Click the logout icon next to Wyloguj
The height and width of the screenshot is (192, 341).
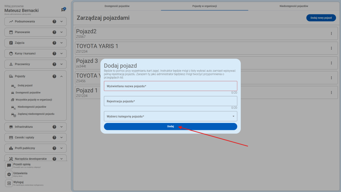tap(8, 183)
